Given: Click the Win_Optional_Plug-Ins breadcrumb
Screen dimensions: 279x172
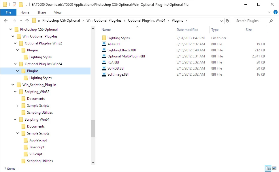Looking at the screenshot, I should tap(104, 20).
